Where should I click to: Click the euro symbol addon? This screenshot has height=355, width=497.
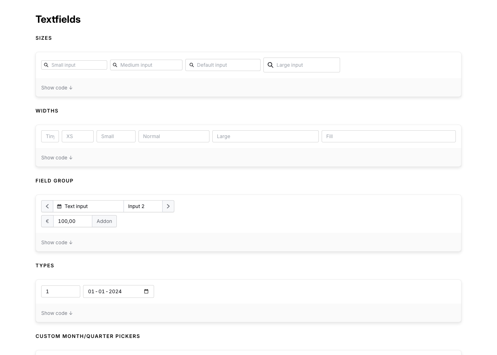[x=47, y=221]
